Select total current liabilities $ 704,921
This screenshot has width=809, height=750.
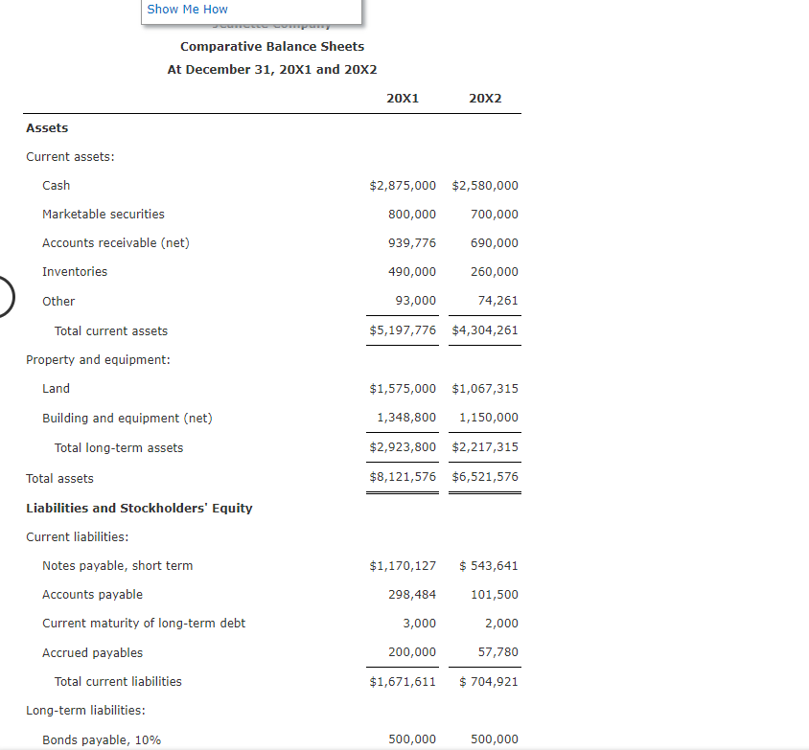[x=489, y=682]
